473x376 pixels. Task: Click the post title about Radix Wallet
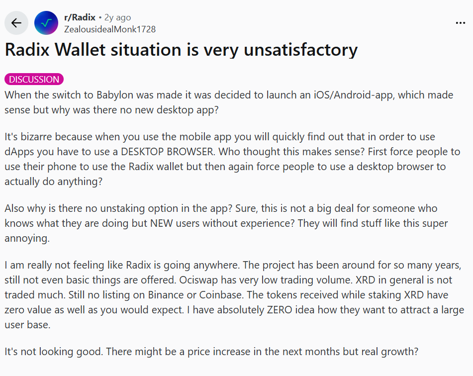181,50
